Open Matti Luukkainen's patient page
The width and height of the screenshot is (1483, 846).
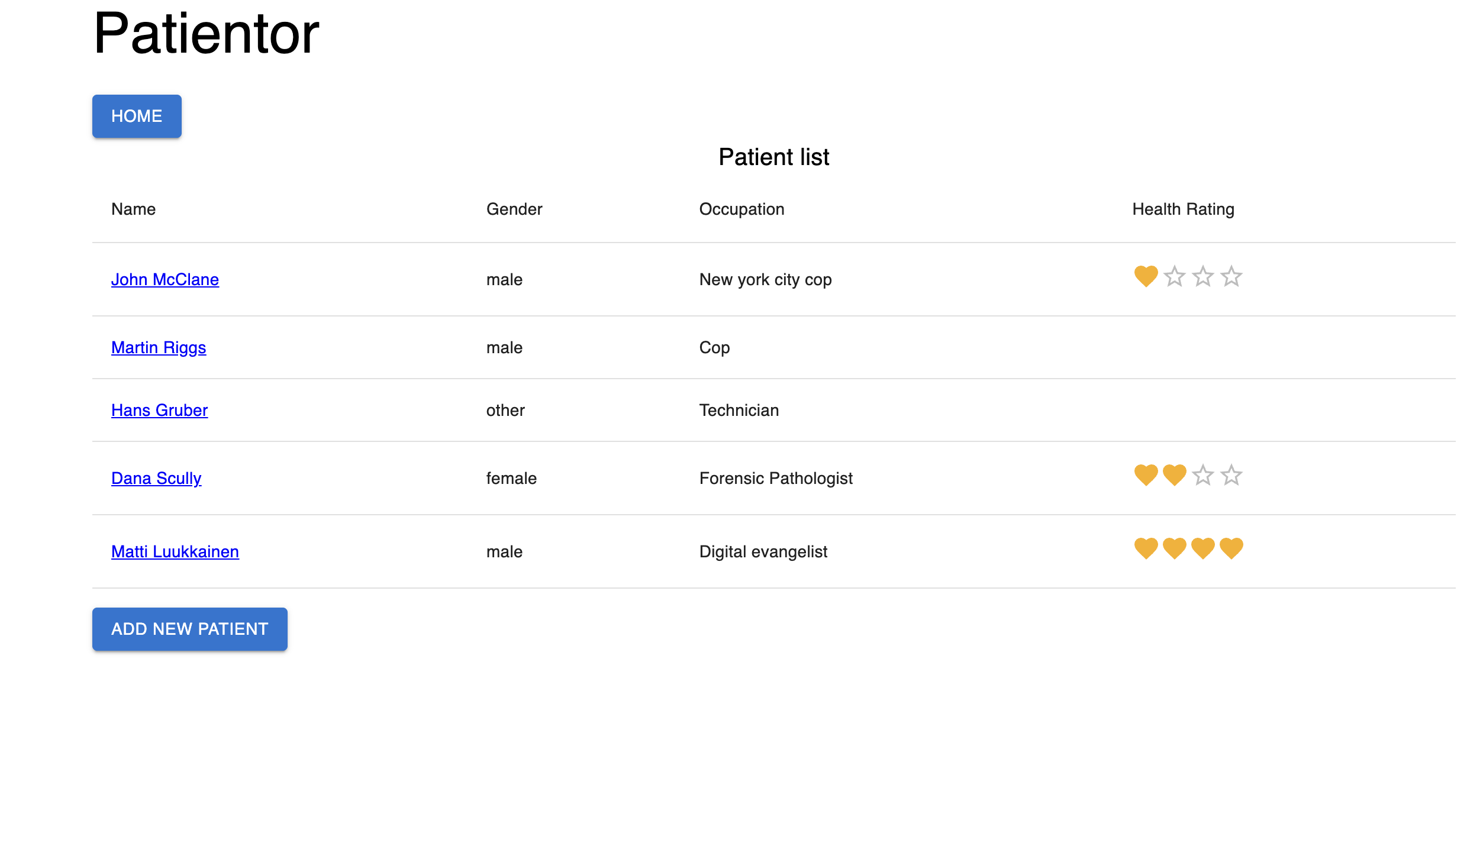point(175,551)
